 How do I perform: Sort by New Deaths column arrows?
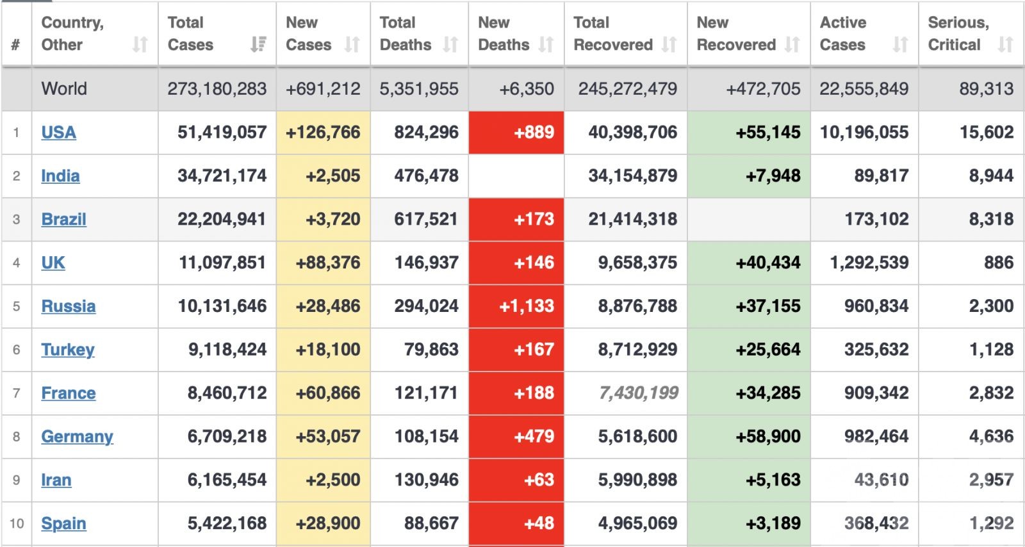click(546, 45)
